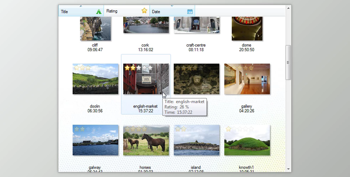The width and height of the screenshot is (350, 177).
Task: Select the knowth1 photo thumbnail
Action: [247, 140]
